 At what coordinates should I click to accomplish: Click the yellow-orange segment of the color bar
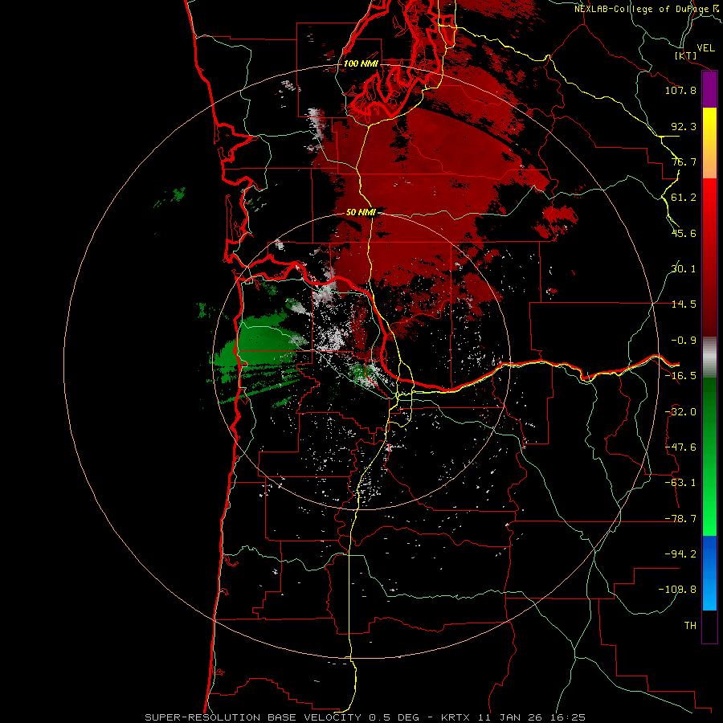coord(709,143)
